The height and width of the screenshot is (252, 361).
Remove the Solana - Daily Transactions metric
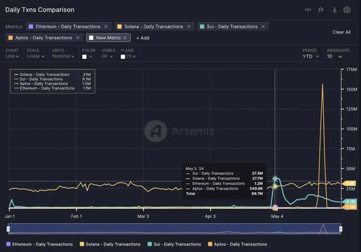189,27
